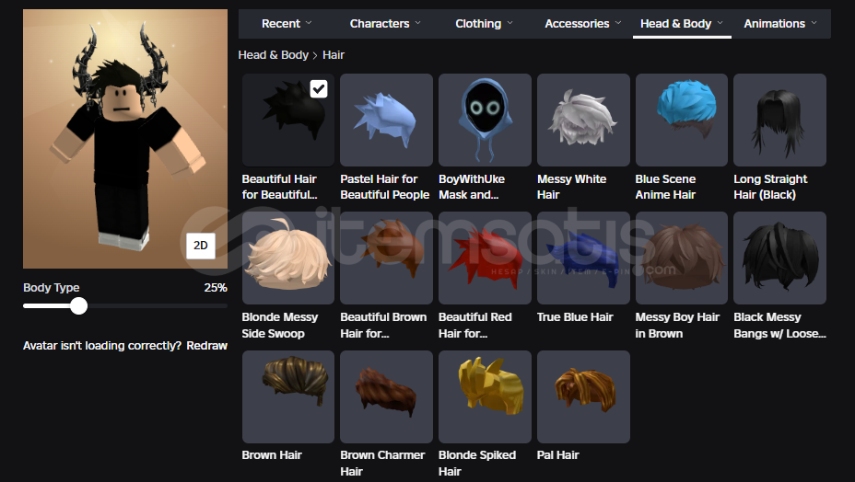Equip the Blonde Messy Side Swoop hair

(x=287, y=258)
